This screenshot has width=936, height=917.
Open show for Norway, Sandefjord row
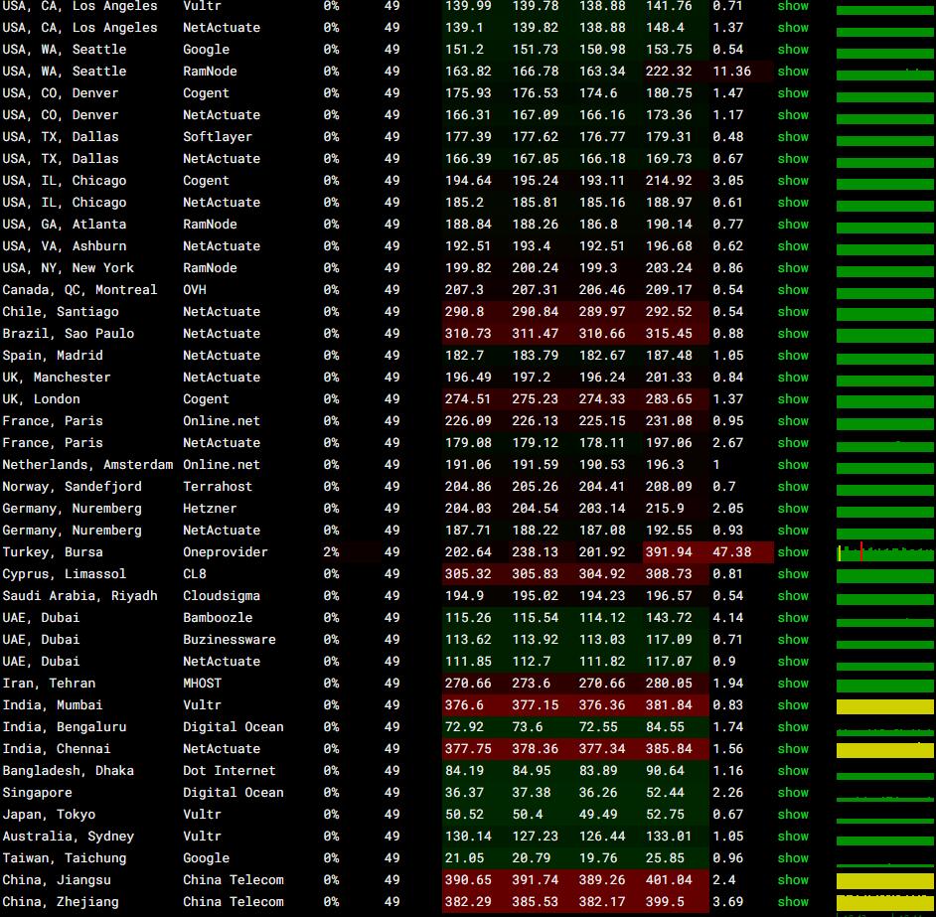point(793,487)
